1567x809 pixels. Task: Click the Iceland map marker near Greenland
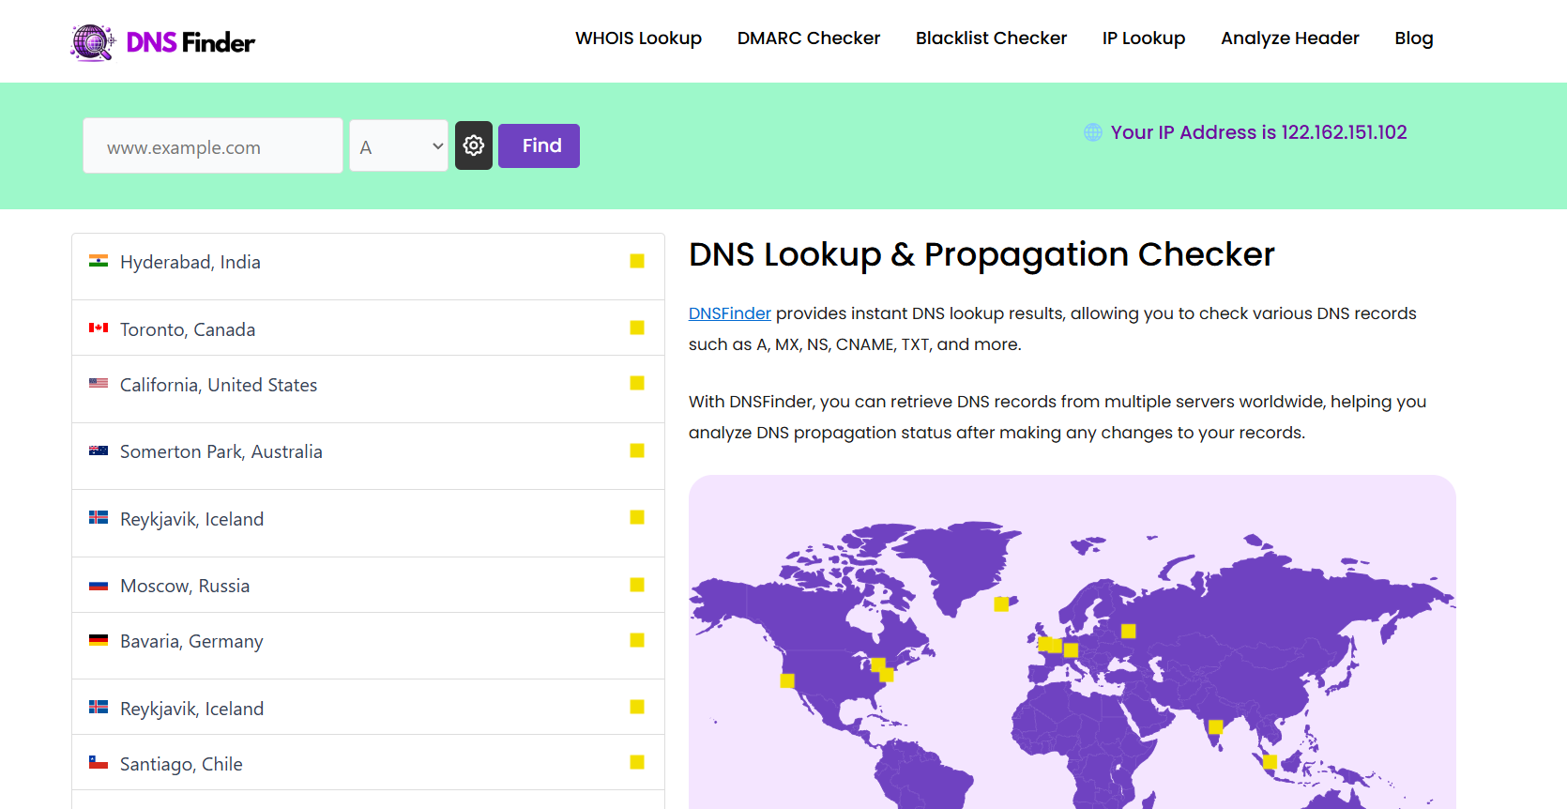point(1001,604)
